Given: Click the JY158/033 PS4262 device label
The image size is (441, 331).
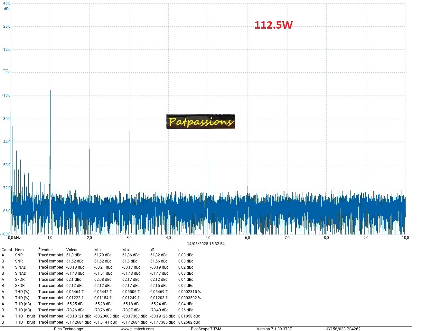Looking at the screenshot, I should click(x=343, y=329).
